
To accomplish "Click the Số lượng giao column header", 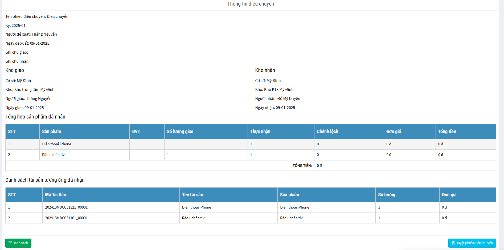I will point(180,132).
